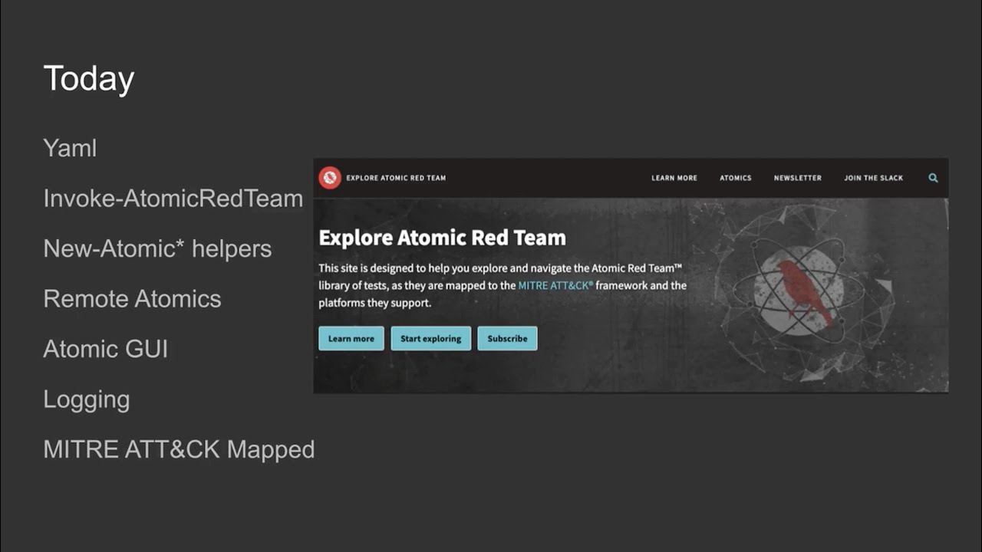Click the Atomic Red Team logo icon
The height and width of the screenshot is (552, 982).
[x=330, y=178]
